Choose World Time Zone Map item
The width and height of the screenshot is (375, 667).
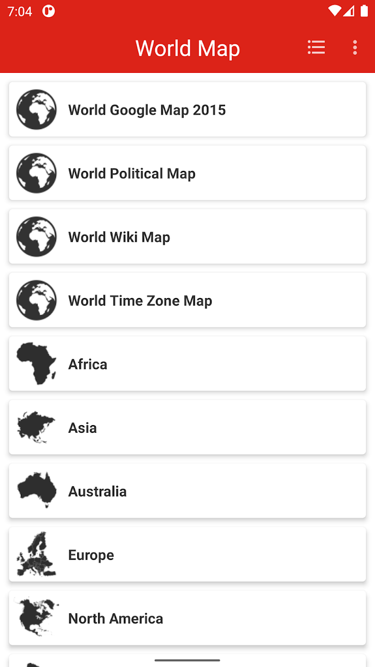coord(187,300)
